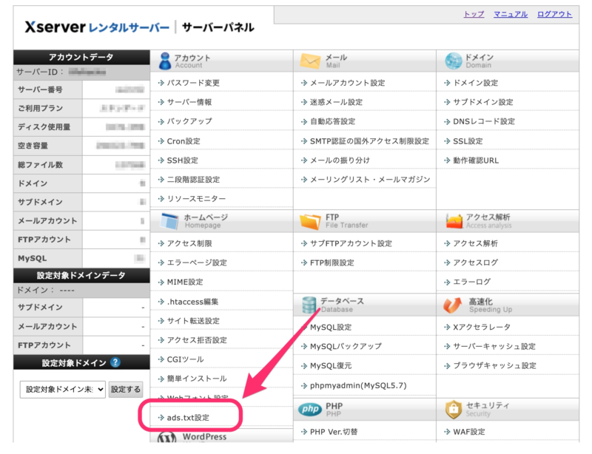Click the 設定する button
Screen dimensions: 592x454
[x=126, y=389]
